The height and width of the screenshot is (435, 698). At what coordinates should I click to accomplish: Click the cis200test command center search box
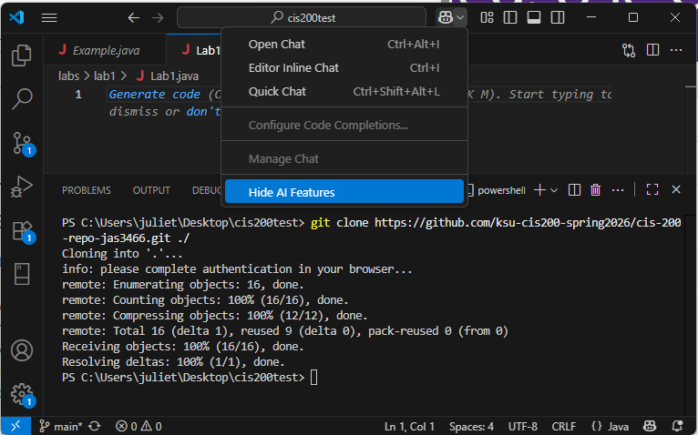point(302,18)
